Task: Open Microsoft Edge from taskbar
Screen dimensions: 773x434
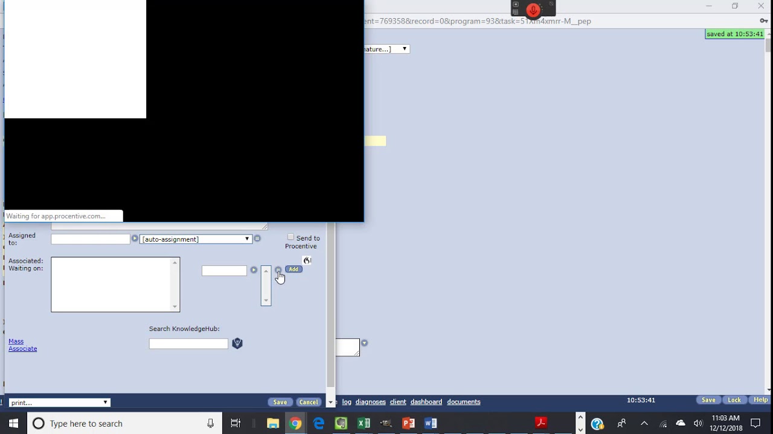Action: pos(318,423)
